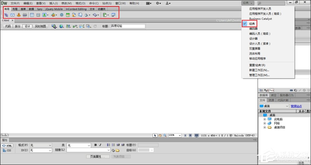This screenshot has height=165, width=311.
Task: Select the hand tool in the status bar
Action: click(x=160, y=135)
